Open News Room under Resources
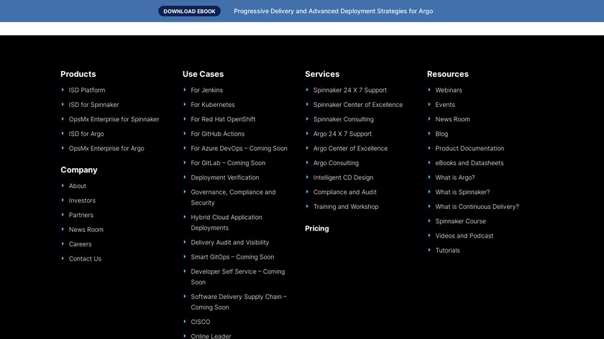The height and width of the screenshot is (339, 604). [452, 119]
